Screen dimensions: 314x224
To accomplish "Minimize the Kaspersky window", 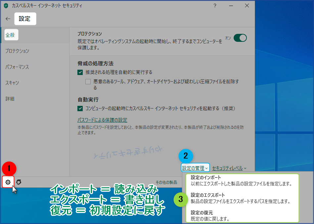I will (231, 6).
